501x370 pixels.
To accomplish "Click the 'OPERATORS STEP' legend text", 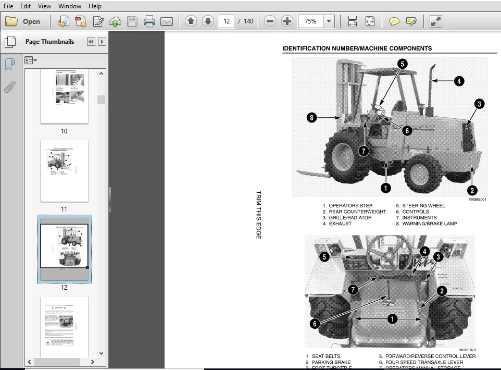I will click(350, 206).
